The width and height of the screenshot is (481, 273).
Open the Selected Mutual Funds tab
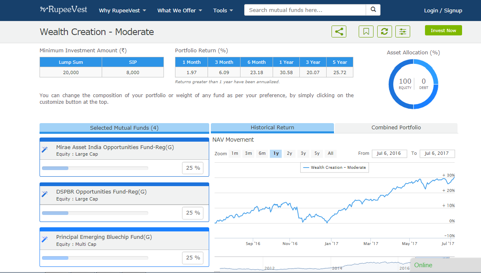(x=124, y=128)
